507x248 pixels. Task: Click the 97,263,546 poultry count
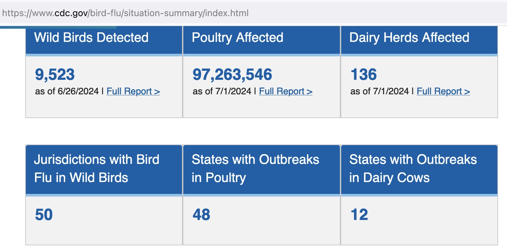[x=232, y=75]
